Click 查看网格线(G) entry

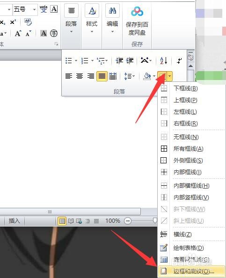pyautogui.click(x=191, y=260)
